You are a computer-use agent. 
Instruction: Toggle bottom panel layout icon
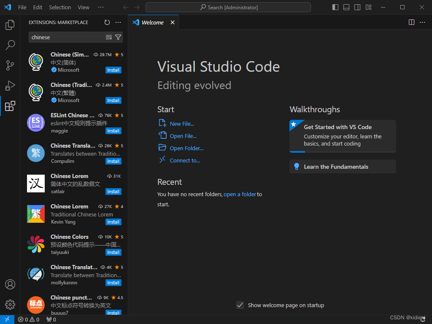click(346, 7)
